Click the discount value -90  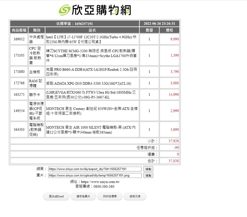(176, 148)
